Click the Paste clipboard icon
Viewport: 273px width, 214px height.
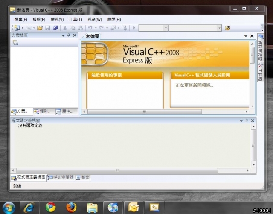(x=80, y=28)
